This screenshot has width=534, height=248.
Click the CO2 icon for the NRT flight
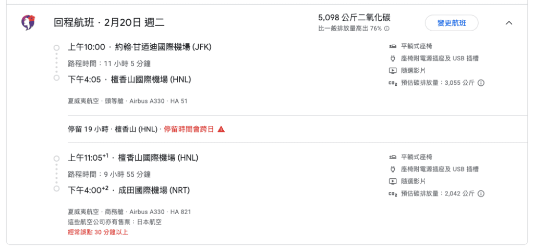coord(393,193)
